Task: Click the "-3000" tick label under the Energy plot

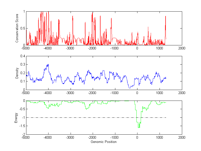Action: click(71, 137)
